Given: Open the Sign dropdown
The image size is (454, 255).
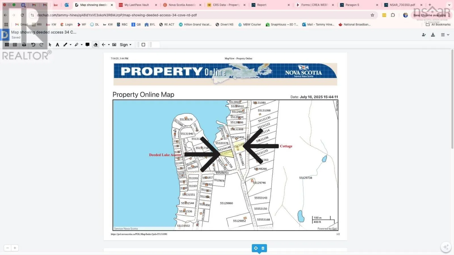Looking at the screenshot, I should tap(125, 45).
